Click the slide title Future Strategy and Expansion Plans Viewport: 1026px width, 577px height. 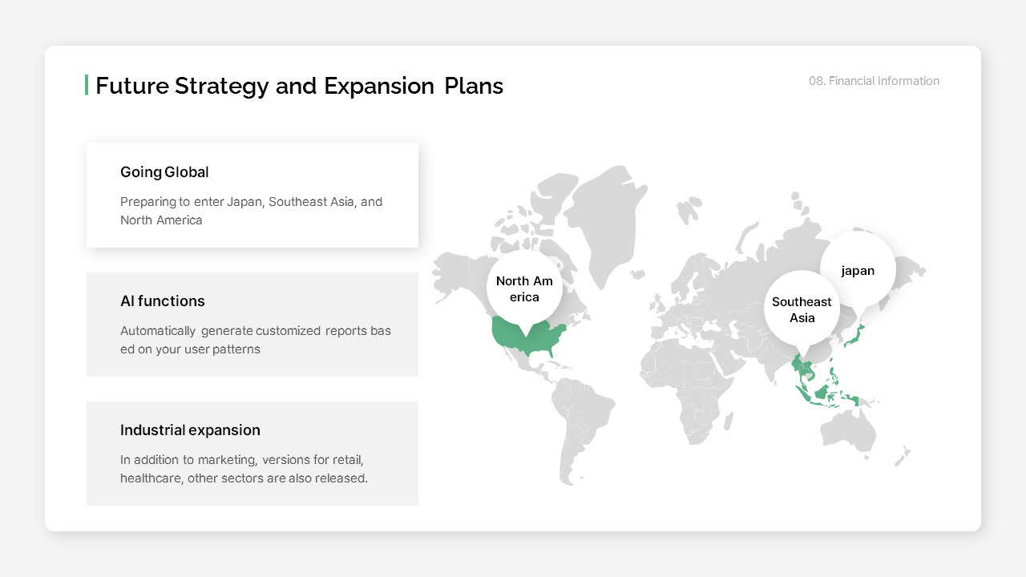click(299, 86)
